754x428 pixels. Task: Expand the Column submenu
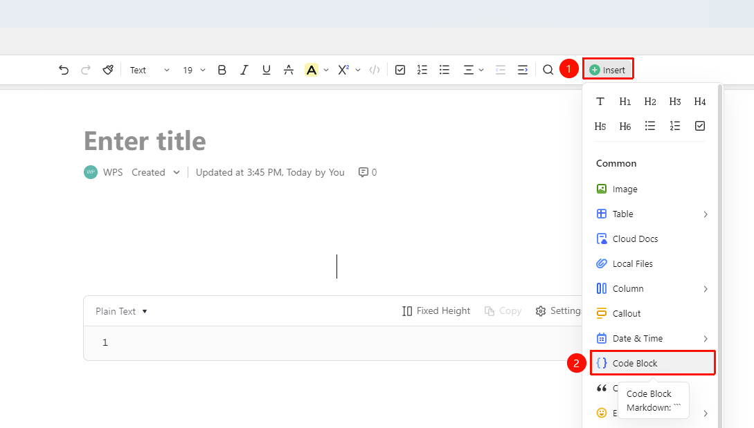tap(652, 289)
